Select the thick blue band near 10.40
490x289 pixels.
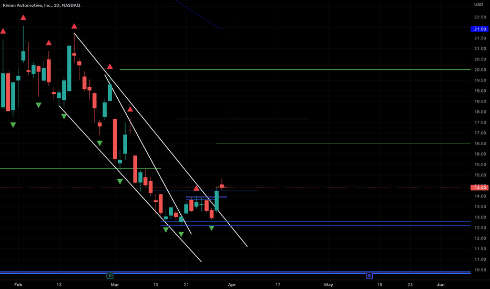point(236,272)
